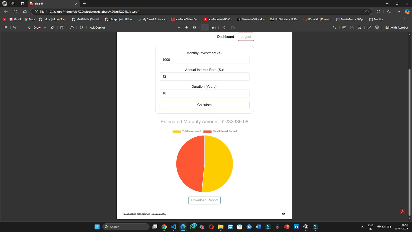Image resolution: width=412 pixels, height=232 pixels.
Task: Zoom in with the plus icon
Action: click(186, 28)
